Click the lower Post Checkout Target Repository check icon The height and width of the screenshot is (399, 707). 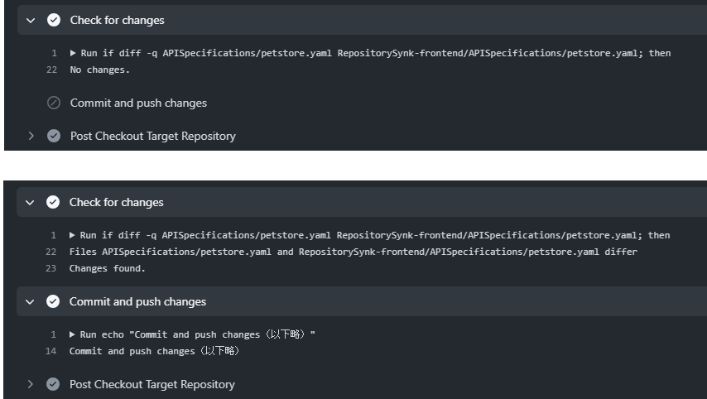click(x=54, y=384)
